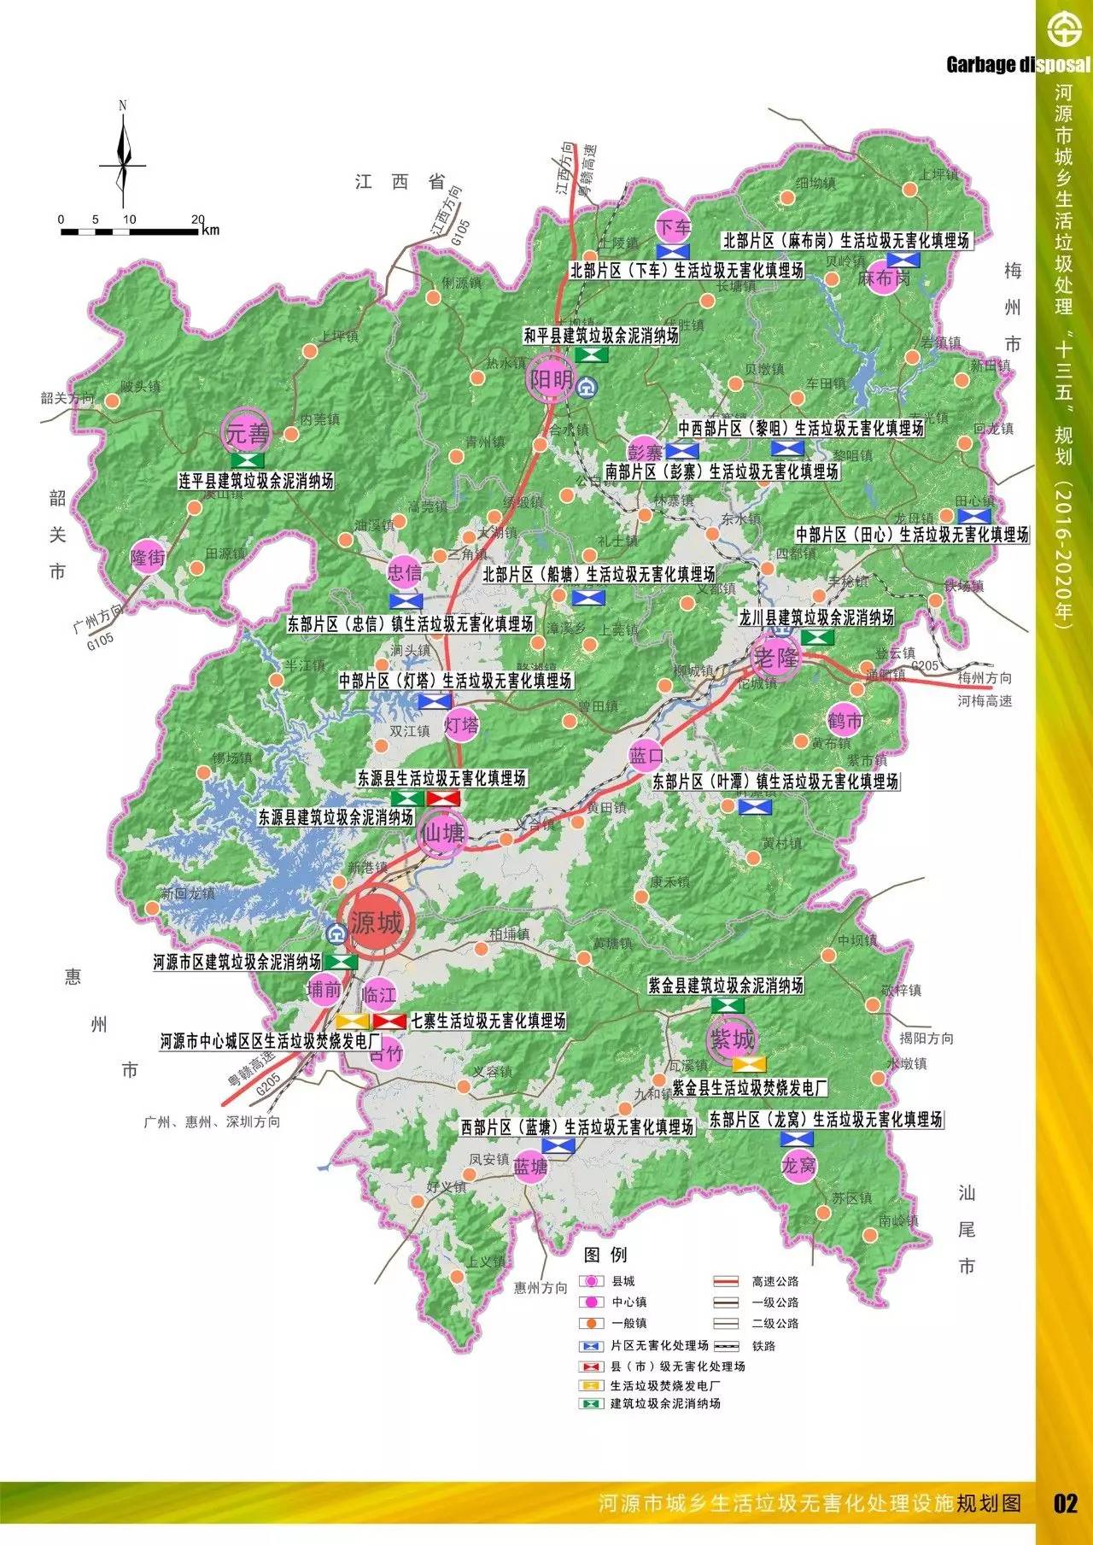The image size is (1093, 1545).
Task: Click the 仙塘 county seat marker
Action: [443, 832]
